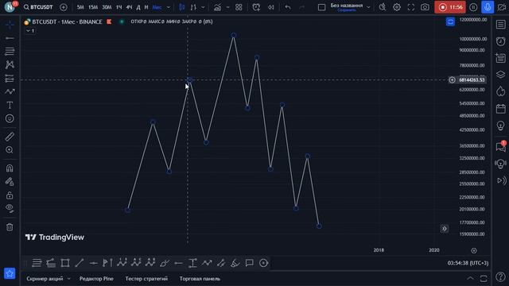
Task: Open the BTCUSDT symbol search
Action: [x=38, y=7]
